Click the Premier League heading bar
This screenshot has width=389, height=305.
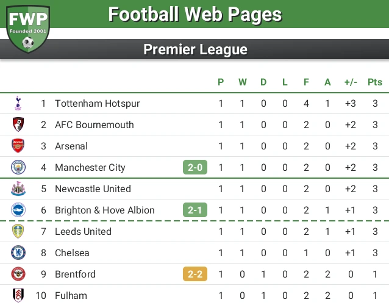pyautogui.click(x=195, y=49)
